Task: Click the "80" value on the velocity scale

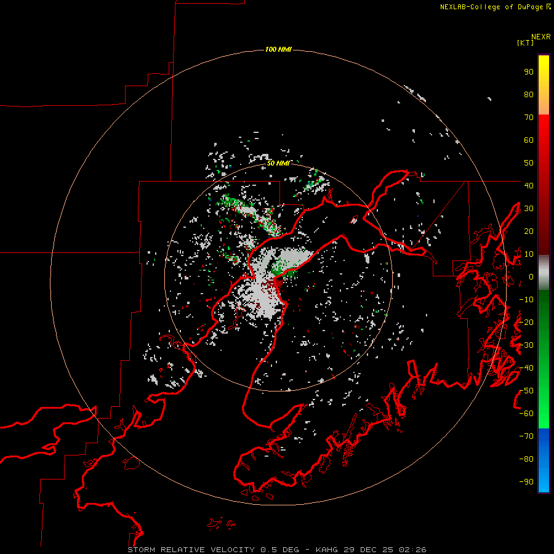Action: point(529,95)
